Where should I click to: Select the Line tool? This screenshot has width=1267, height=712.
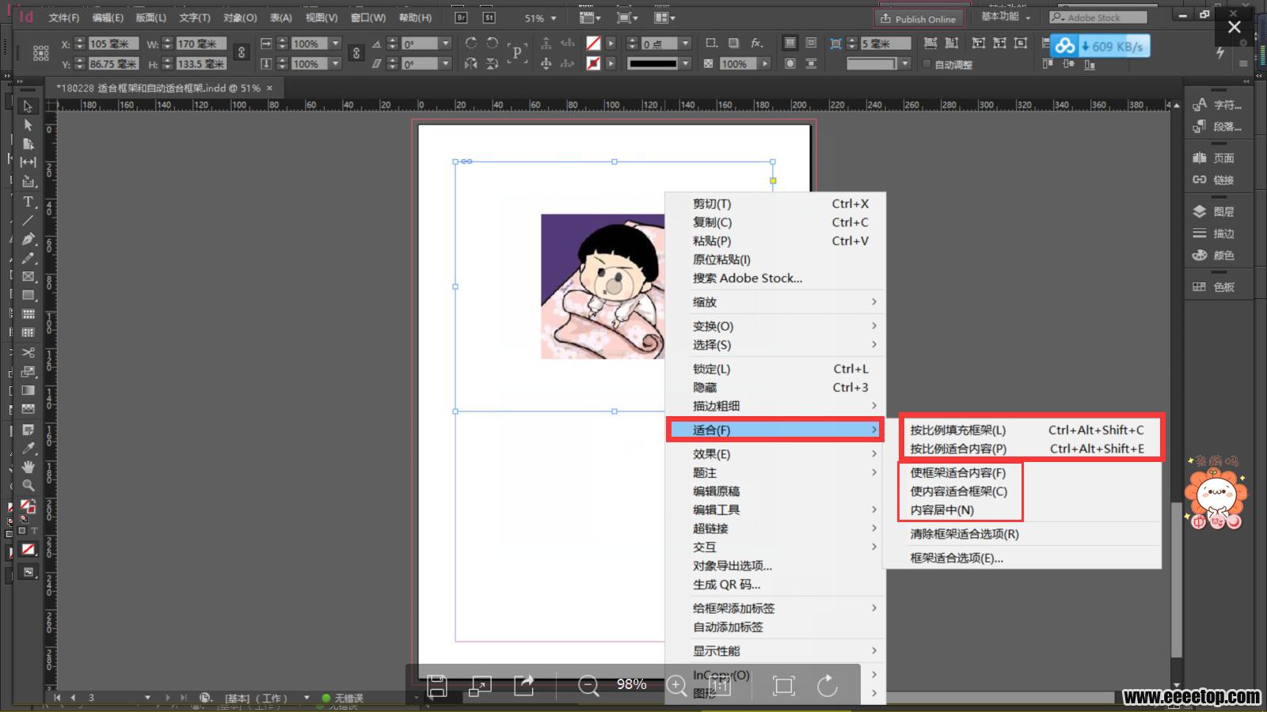pyautogui.click(x=29, y=221)
